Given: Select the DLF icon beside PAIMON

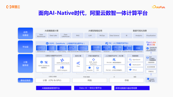Looking at the screenshot, I should [x=98, y=68].
